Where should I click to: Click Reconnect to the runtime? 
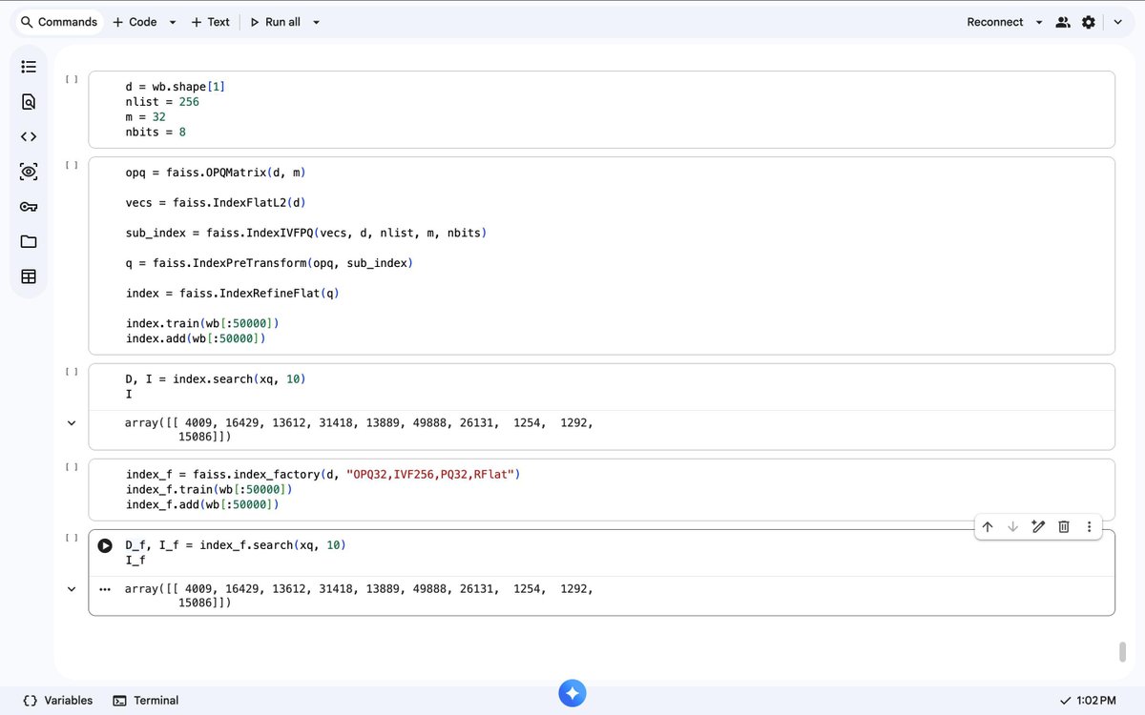coord(994,22)
